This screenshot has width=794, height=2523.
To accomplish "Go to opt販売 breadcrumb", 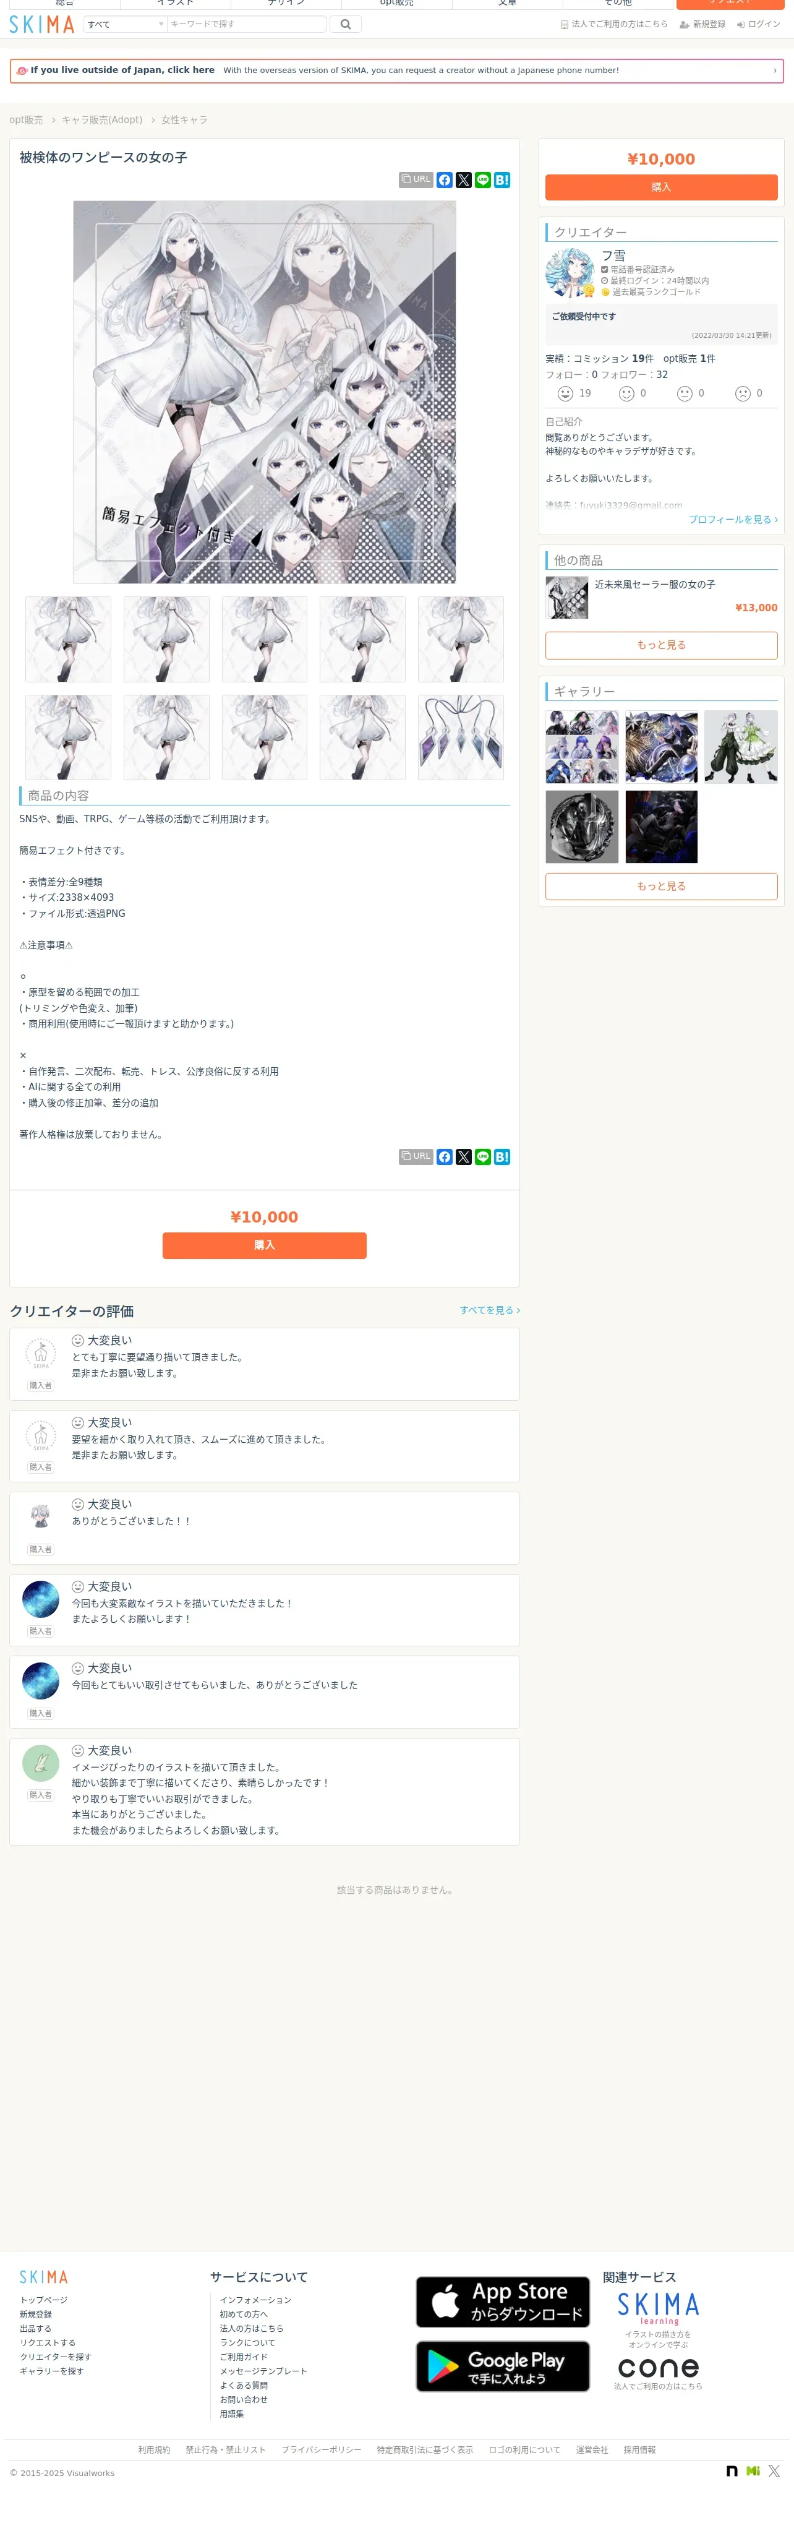I will [27, 119].
